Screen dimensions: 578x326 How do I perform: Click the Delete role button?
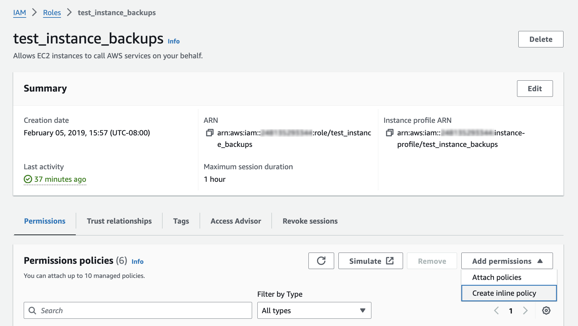[x=541, y=39]
